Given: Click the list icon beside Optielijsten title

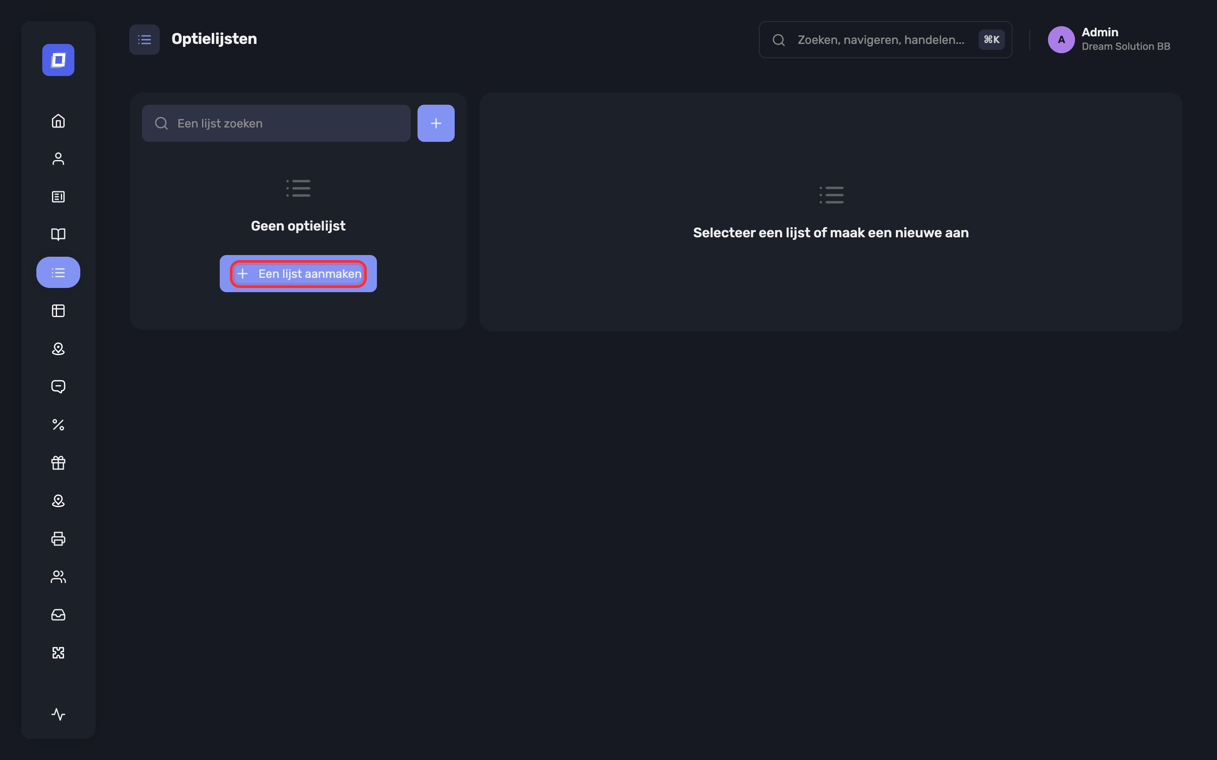Looking at the screenshot, I should 145,40.
